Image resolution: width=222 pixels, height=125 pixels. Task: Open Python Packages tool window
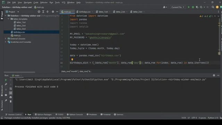43,115
